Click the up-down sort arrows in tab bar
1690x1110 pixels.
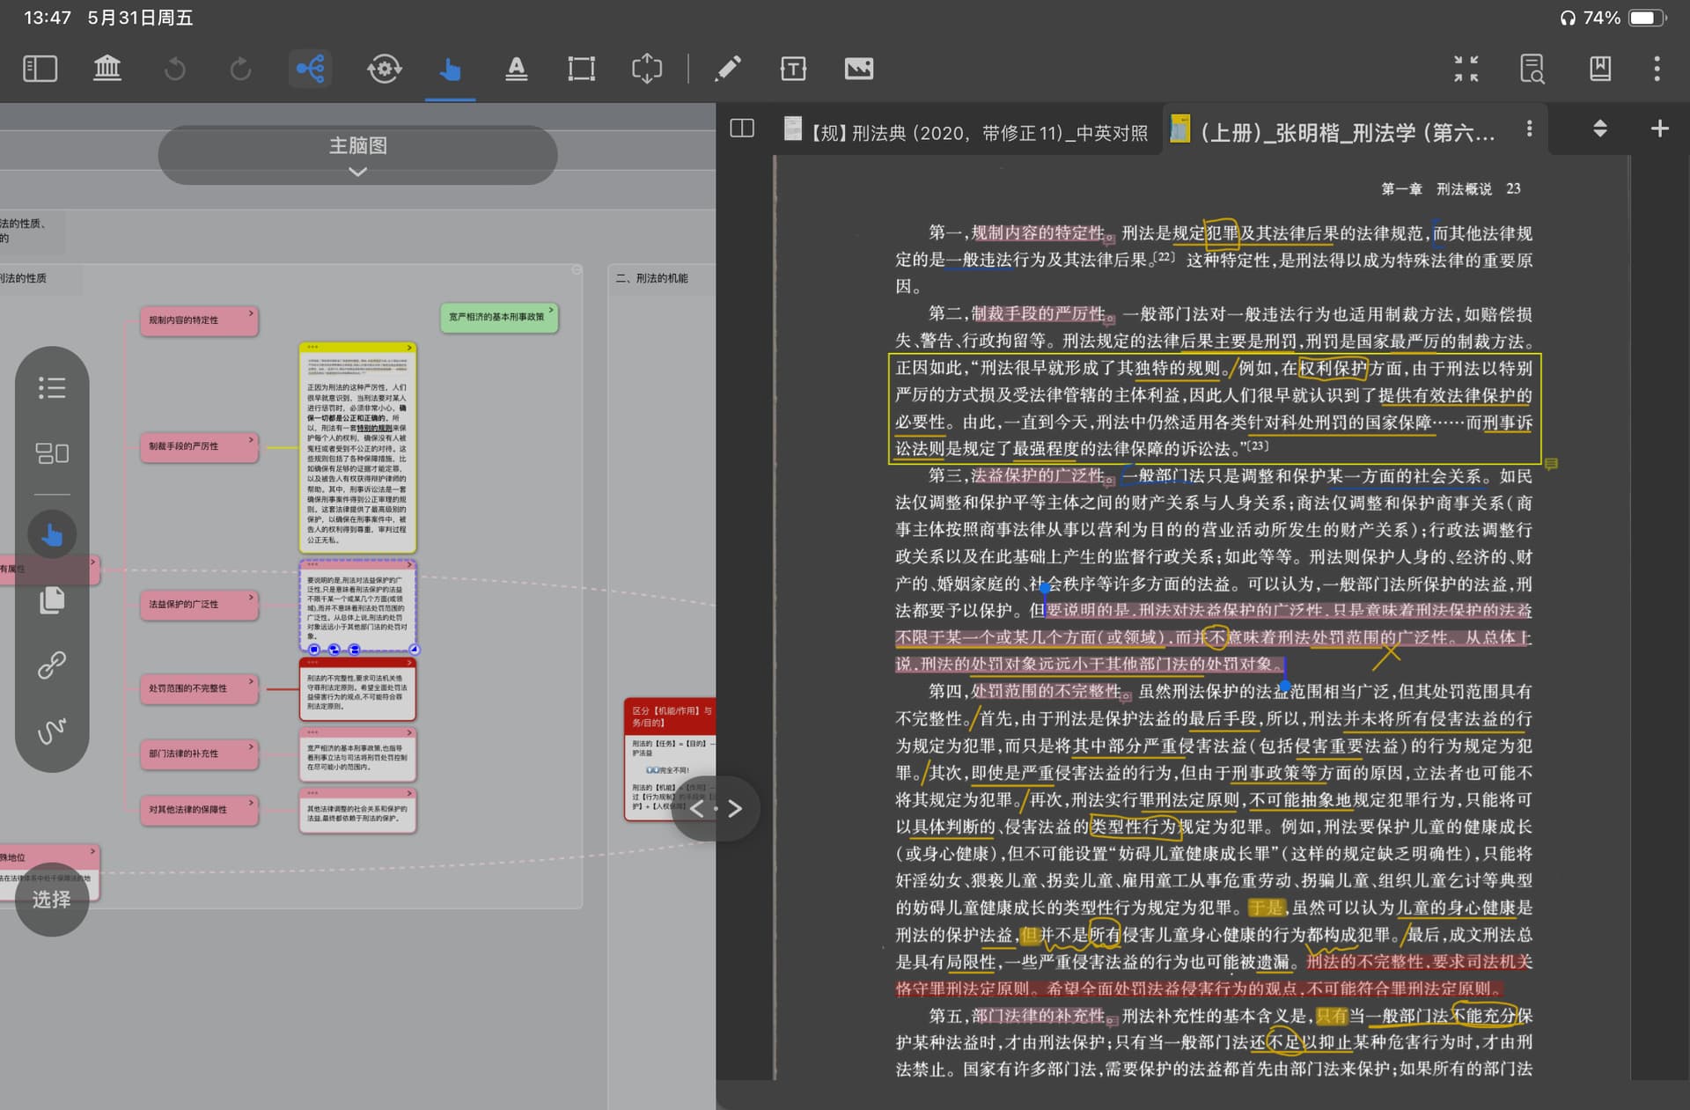1600,129
